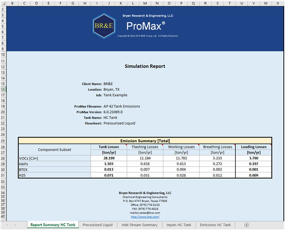Click the ProMax title in the banner
The width and height of the screenshot is (285, 230).
(146, 26)
